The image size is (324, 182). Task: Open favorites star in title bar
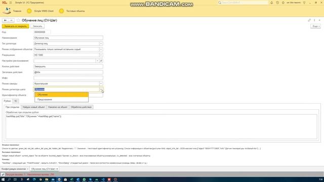(x=283, y=3)
